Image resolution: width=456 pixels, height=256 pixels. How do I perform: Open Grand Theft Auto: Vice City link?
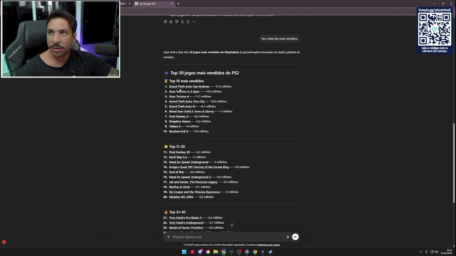point(187,101)
